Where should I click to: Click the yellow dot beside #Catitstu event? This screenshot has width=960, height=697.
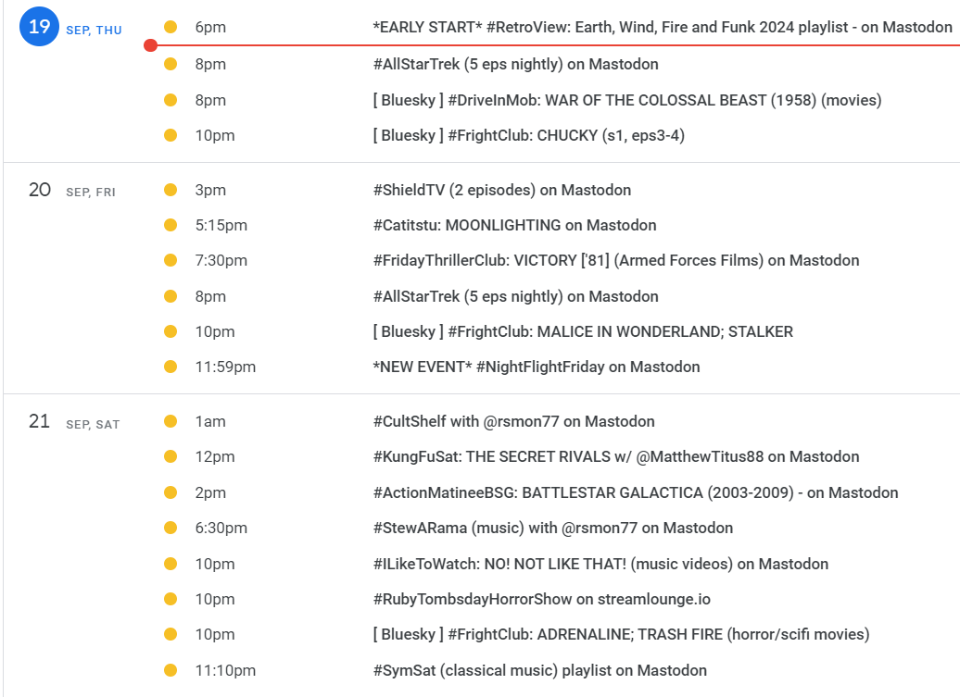171,226
